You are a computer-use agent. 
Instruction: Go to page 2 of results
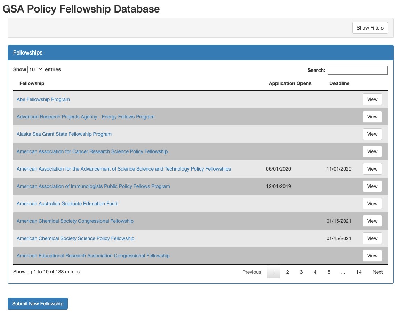point(287,272)
